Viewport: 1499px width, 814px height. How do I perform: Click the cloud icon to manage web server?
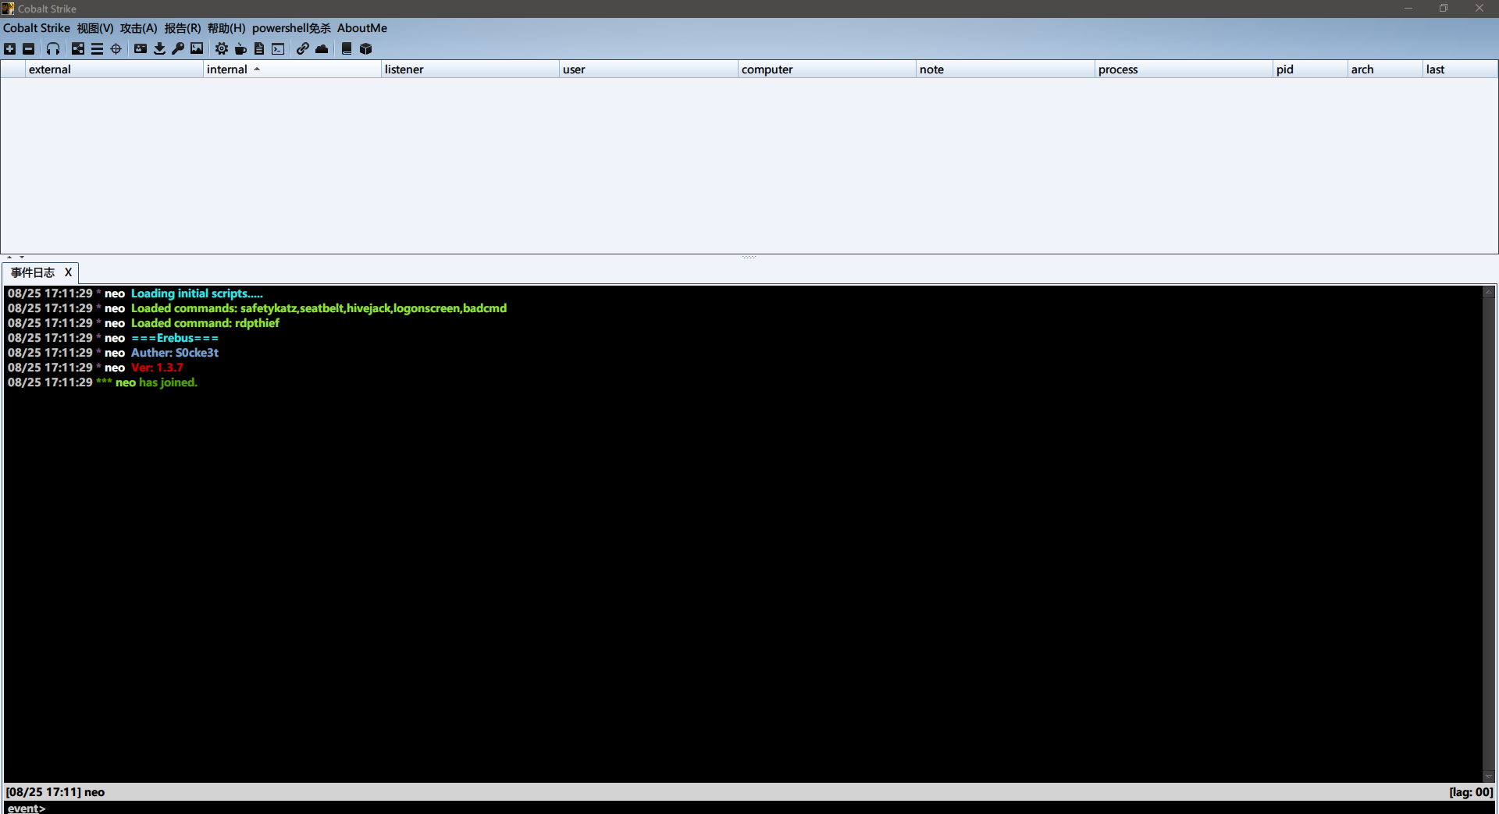click(322, 48)
